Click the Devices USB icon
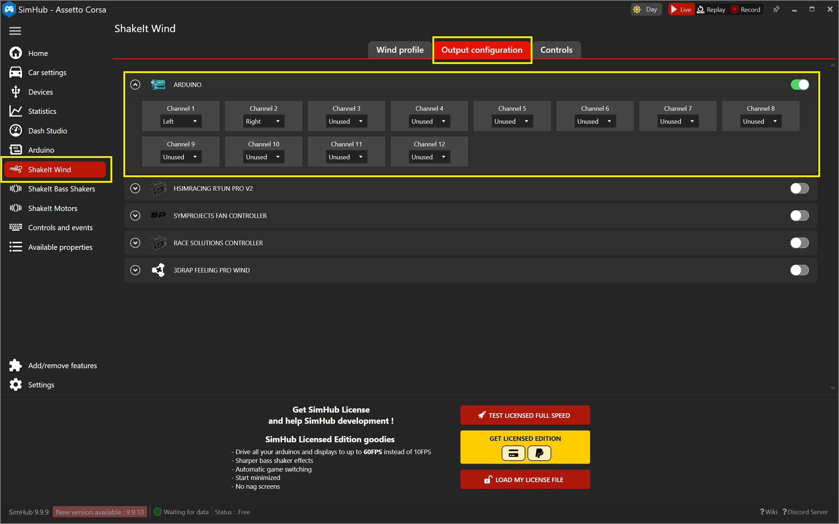 tap(16, 92)
